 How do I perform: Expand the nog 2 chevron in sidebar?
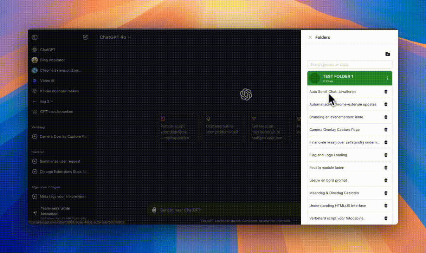[51, 101]
